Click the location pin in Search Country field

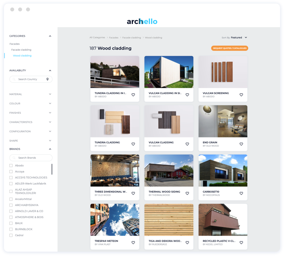pyautogui.click(x=47, y=79)
